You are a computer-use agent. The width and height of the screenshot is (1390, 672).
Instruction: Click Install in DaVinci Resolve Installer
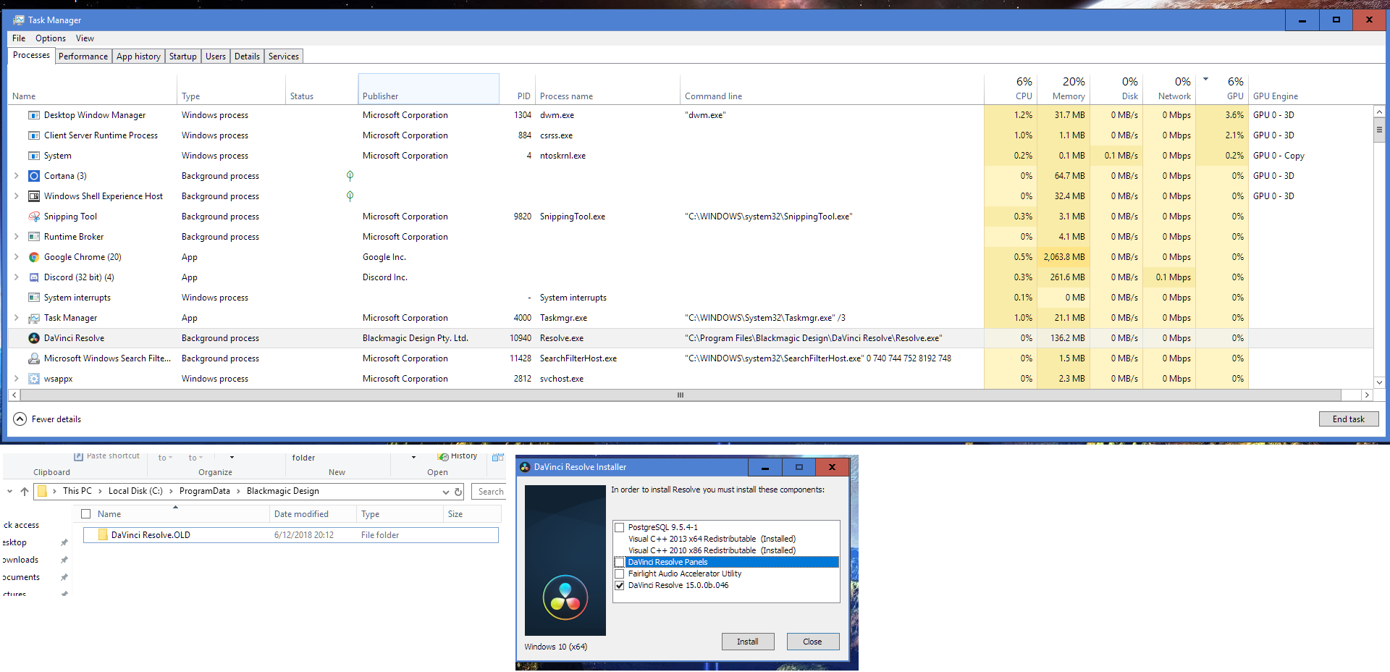[748, 642]
